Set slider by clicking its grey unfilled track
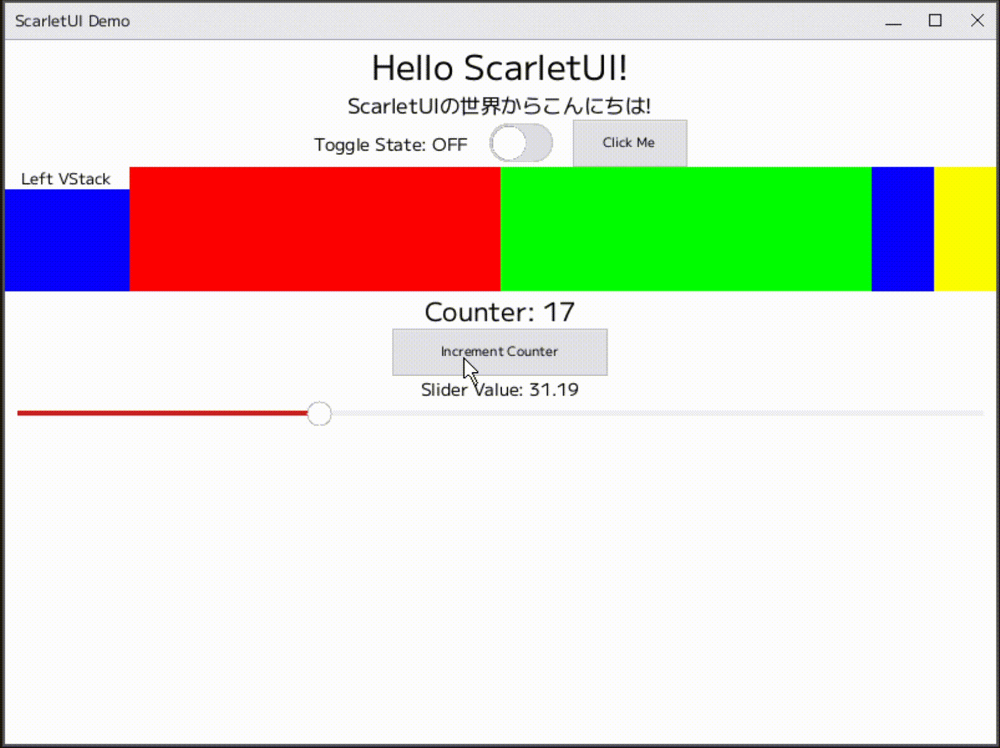Screen dimensions: 1000x748 pos(658,414)
